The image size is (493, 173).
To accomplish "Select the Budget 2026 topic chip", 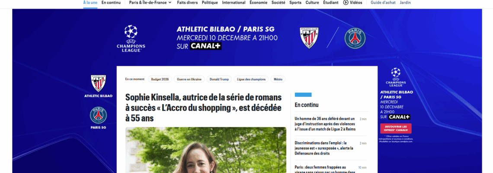I will [x=160, y=79].
